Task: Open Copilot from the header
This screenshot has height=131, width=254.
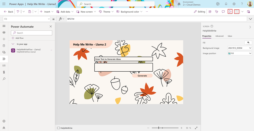Action: point(218,4)
